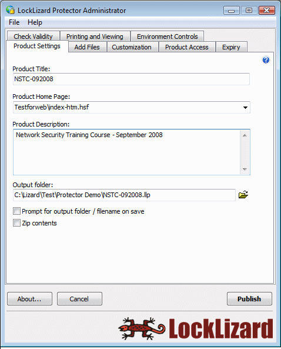Click the About... button

tap(29, 299)
